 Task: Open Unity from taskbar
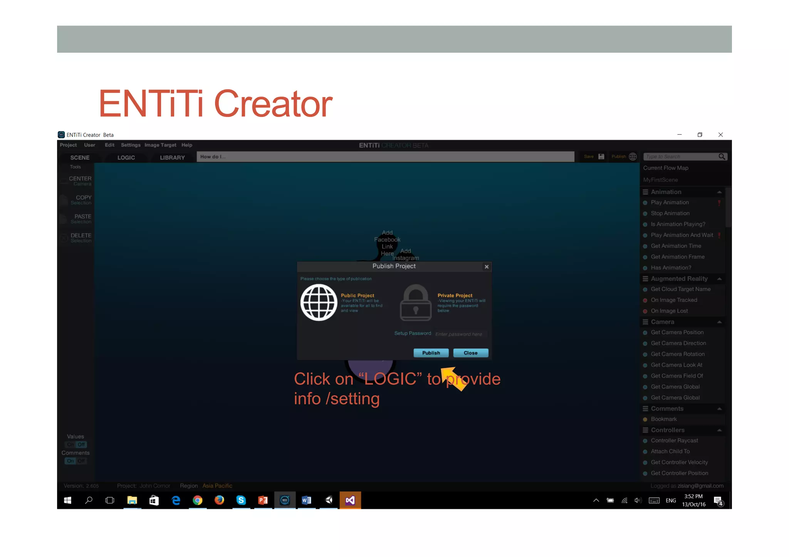(329, 500)
